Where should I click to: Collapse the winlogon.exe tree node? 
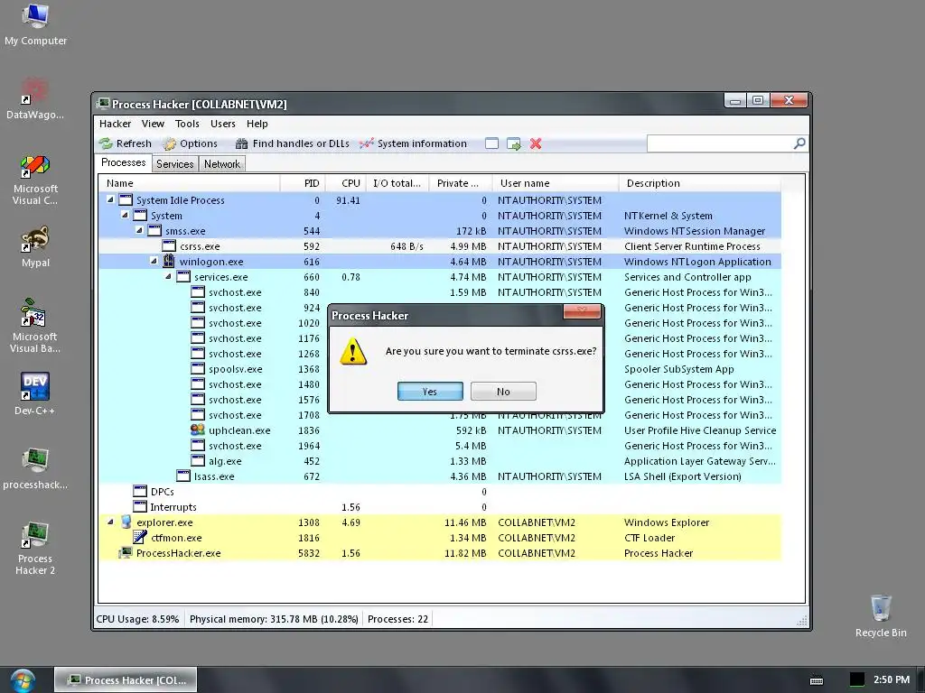click(154, 261)
